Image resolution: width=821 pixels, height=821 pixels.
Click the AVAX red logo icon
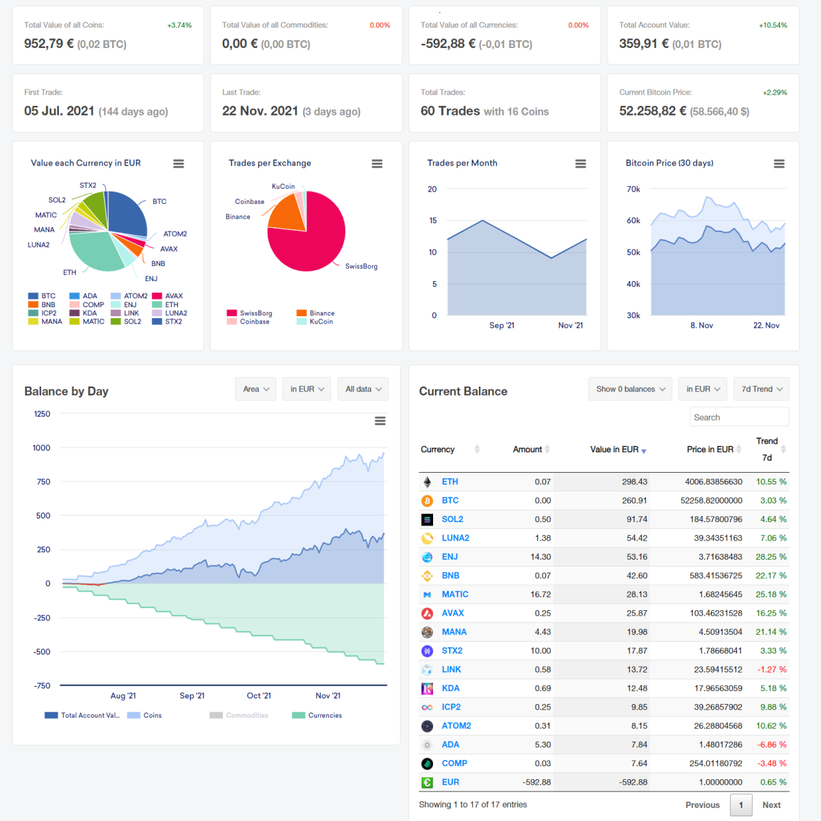pos(428,613)
